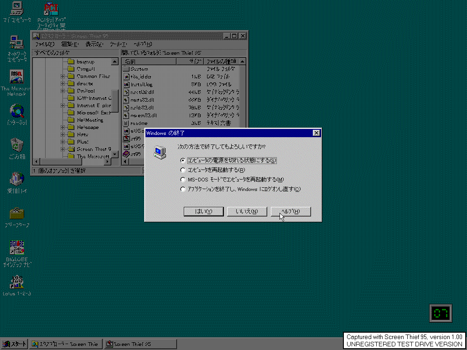Switch to the Explorer taskbar button
467x350 pixels.
tap(66, 345)
